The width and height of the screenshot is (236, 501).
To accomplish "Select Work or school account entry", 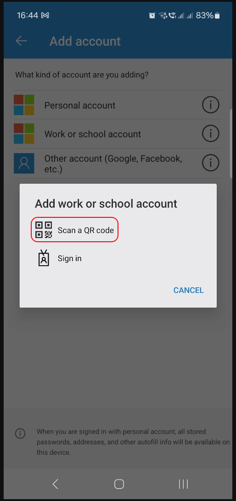I will [118, 134].
